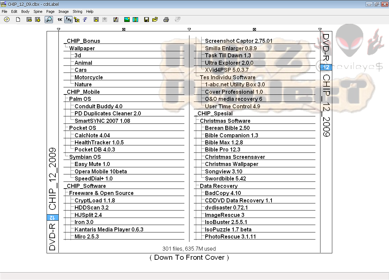Open the String menu
389x280 pixels.
(x=77, y=11)
